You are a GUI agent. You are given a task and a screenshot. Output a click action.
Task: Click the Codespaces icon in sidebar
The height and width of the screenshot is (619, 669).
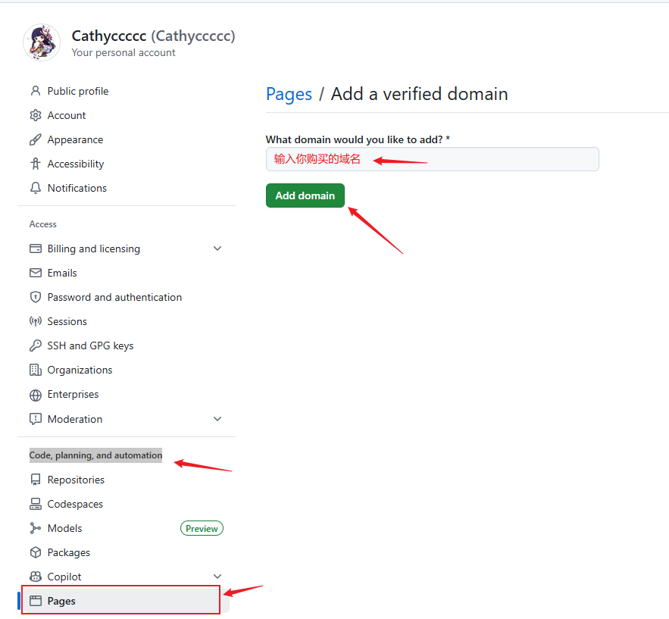pyautogui.click(x=35, y=504)
